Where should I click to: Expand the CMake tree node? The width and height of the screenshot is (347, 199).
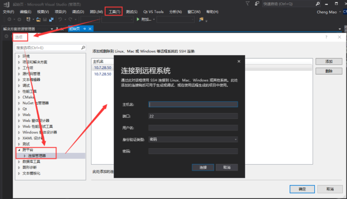pyautogui.click(x=19, y=97)
